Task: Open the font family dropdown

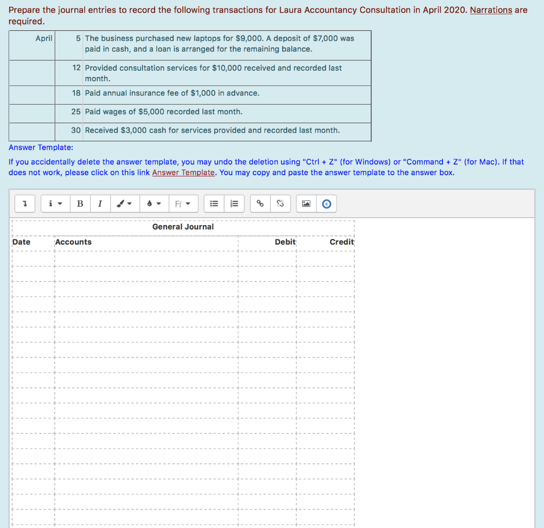Action: (183, 203)
